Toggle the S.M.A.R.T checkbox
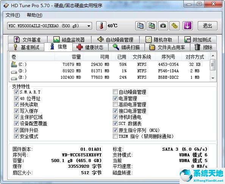This screenshot has height=184, width=225. pyautogui.click(x=16, y=92)
